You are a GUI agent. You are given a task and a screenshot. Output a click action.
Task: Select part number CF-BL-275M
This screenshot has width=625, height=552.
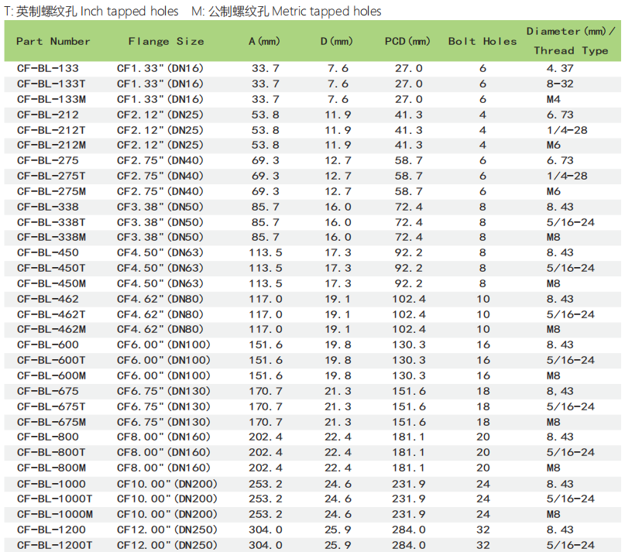tap(51, 191)
